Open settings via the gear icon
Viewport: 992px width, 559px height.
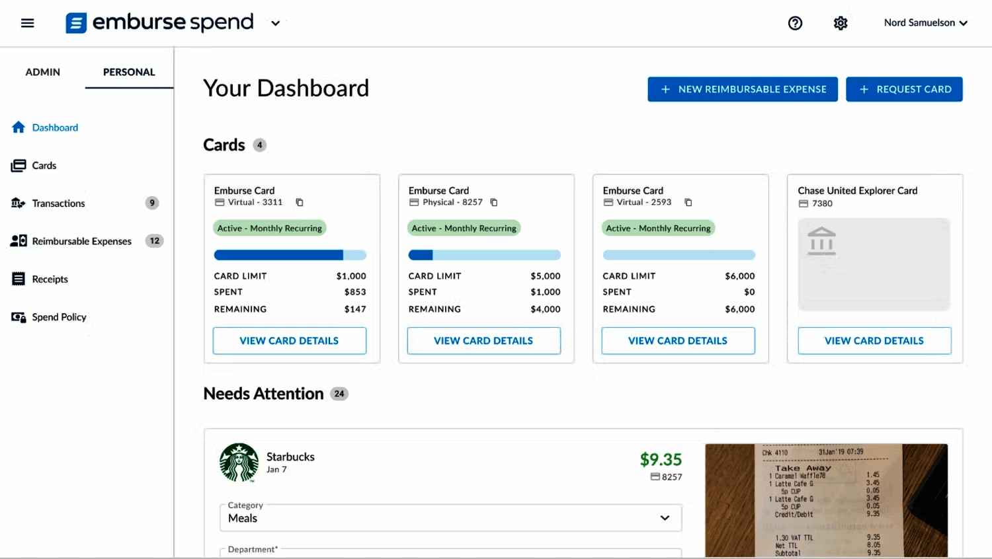841,23
